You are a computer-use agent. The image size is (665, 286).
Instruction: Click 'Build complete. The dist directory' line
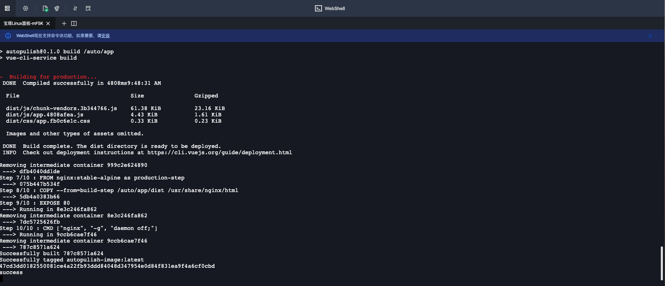122,146
